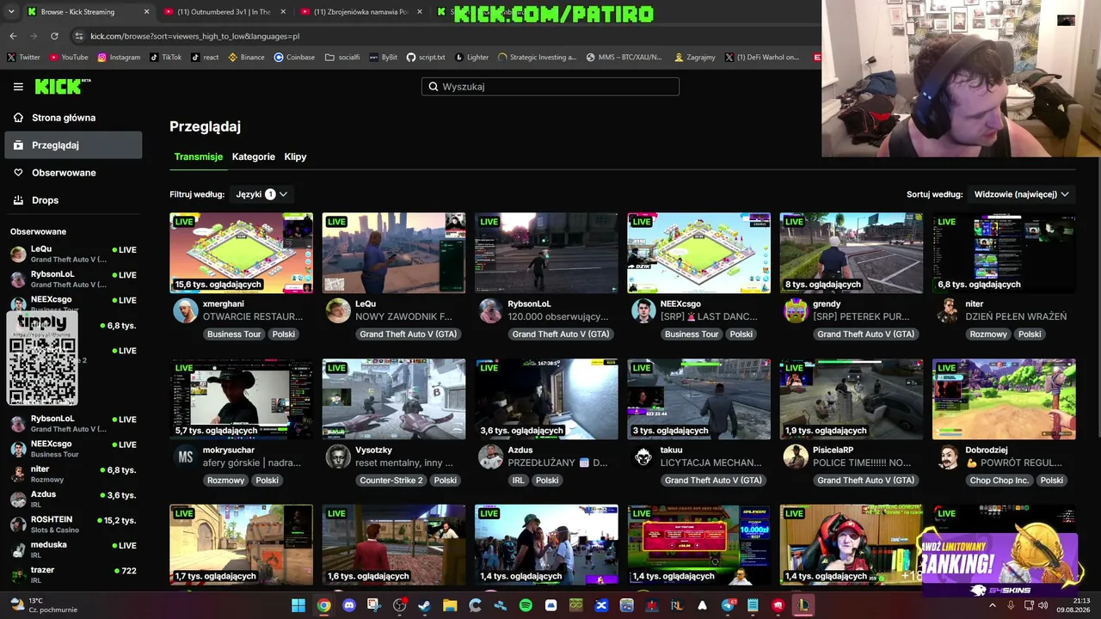Select Przeglądaj in the sidebar
This screenshot has width=1101, height=619.
point(73,145)
